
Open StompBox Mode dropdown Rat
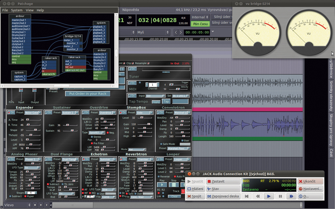[137, 149]
